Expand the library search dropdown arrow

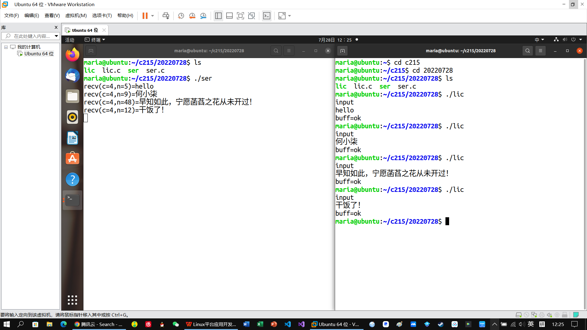point(56,36)
